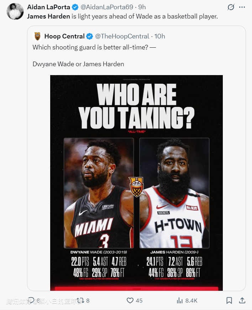The image size is (252, 310).
Task: Open the quoted tweet question text
Action: click(94, 47)
